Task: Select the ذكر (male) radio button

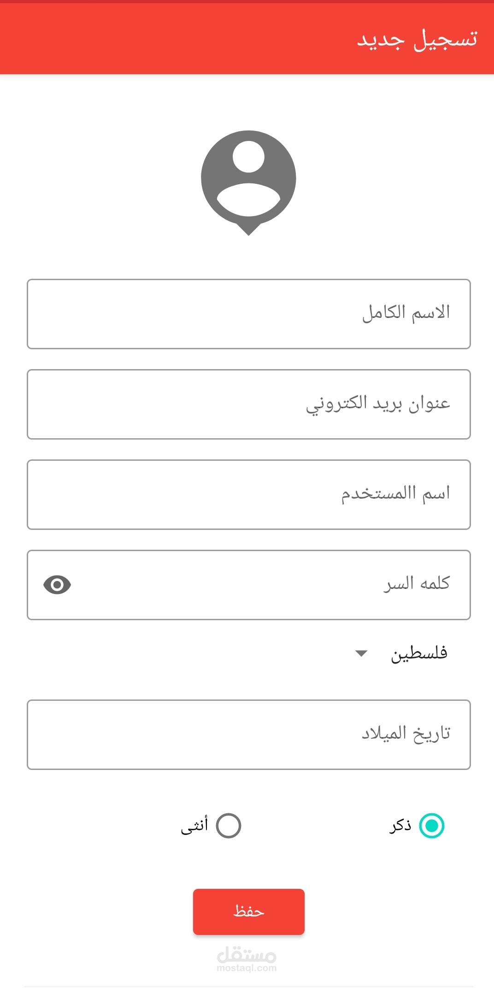Action: click(x=431, y=825)
